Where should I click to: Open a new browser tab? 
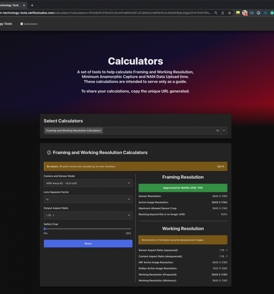[x=32, y=6]
